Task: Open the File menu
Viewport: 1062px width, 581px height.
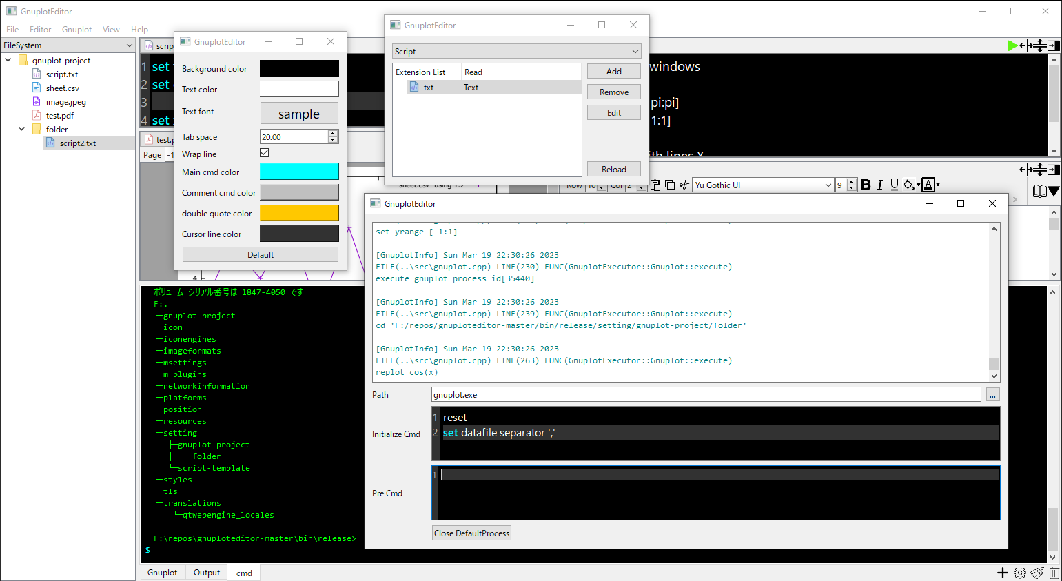Action: pyautogui.click(x=12, y=30)
